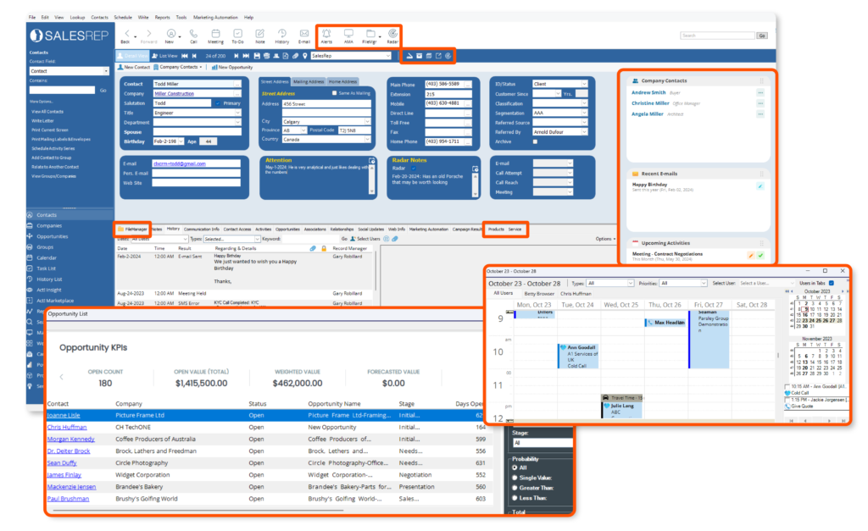Open Task List in the left sidebar
Viewport: 868px width, 531px height.
(47, 268)
